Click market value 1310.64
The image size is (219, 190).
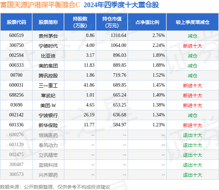118,36
